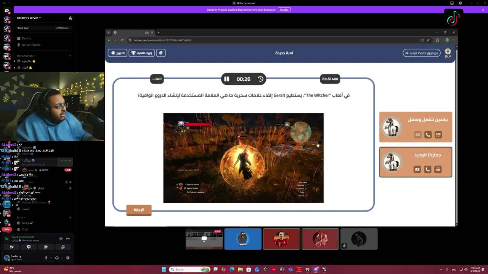Use the phone lifeline on bottom team card
The height and width of the screenshot is (274, 488).
tap(427, 169)
